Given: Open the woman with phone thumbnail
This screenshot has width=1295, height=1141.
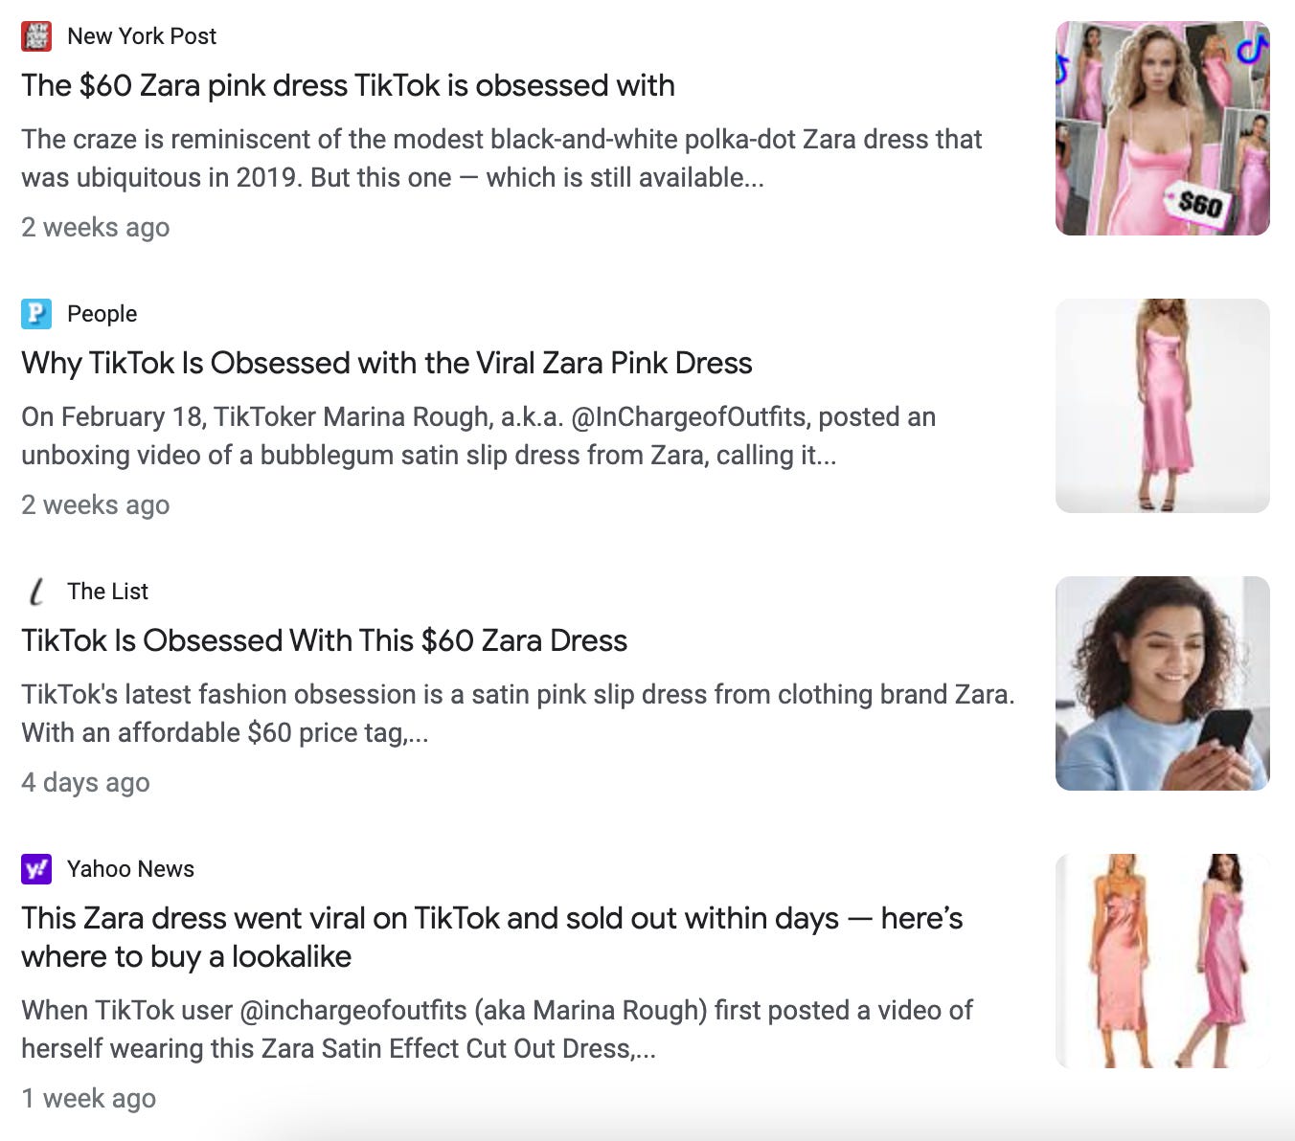Looking at the screenshot, I should coord(1163,683).
